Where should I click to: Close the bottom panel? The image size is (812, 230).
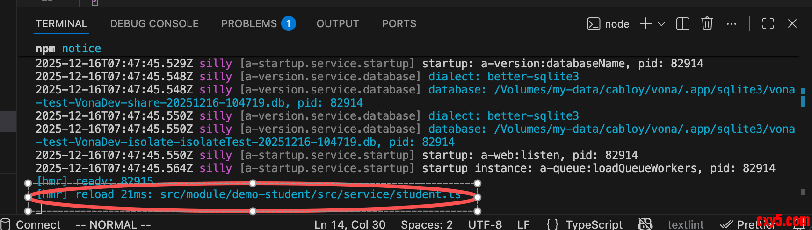pyautogui.click(x=792, y=24)
